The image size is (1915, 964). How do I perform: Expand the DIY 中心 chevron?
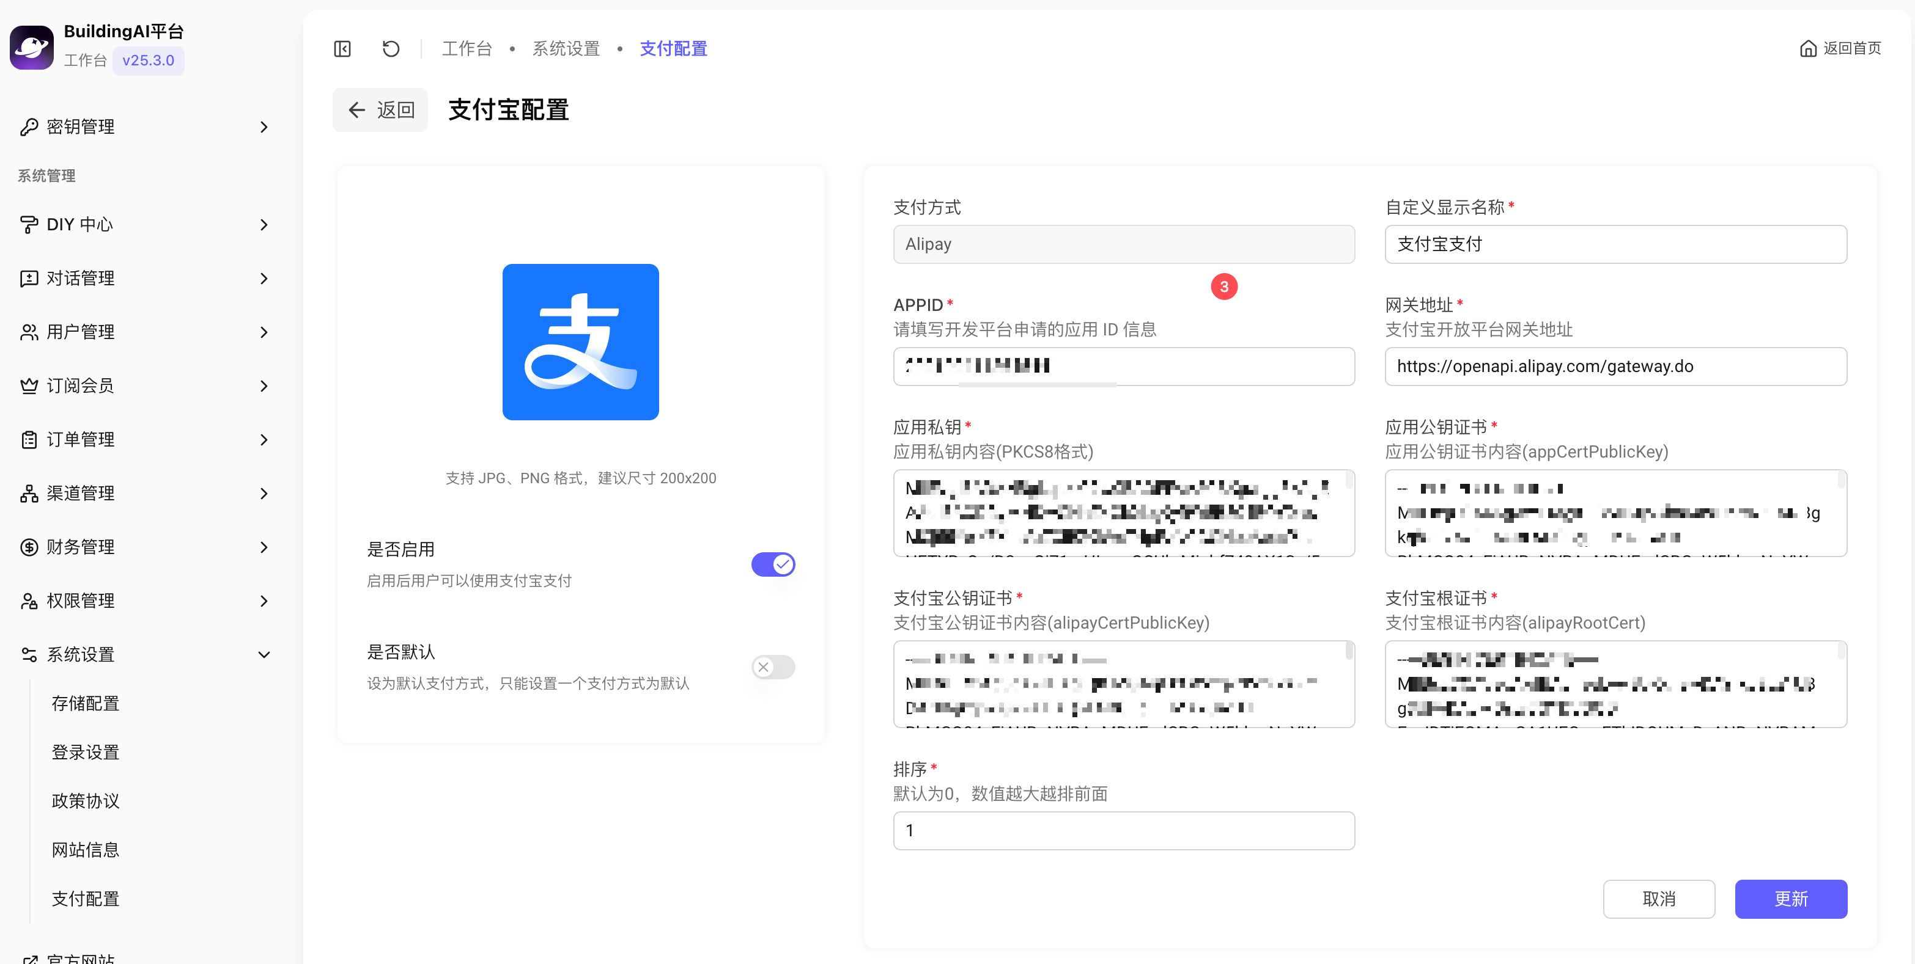click(x=264, y=224)
